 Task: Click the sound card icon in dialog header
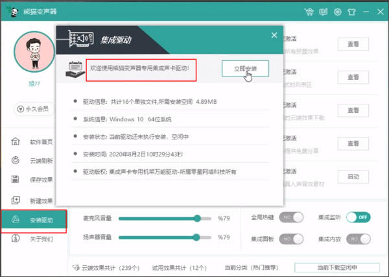pos(81,39)
